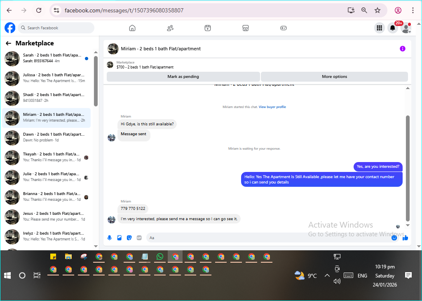Open Sticky Notes from the taskbar
422x301 pixels.
pos(53,256)
